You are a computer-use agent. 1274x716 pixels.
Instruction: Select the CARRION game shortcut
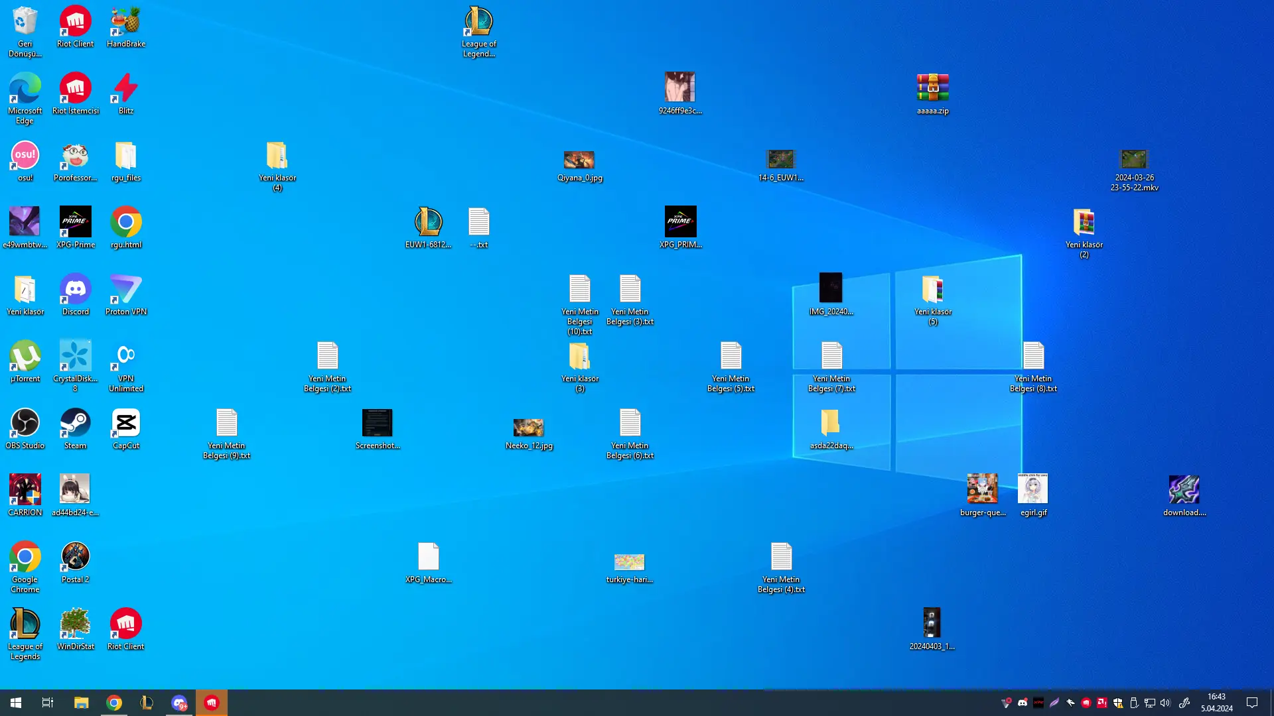coord(25,495)
